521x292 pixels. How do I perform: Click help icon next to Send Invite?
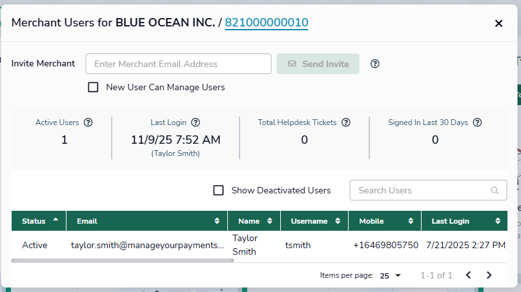(x=374, y=64)
